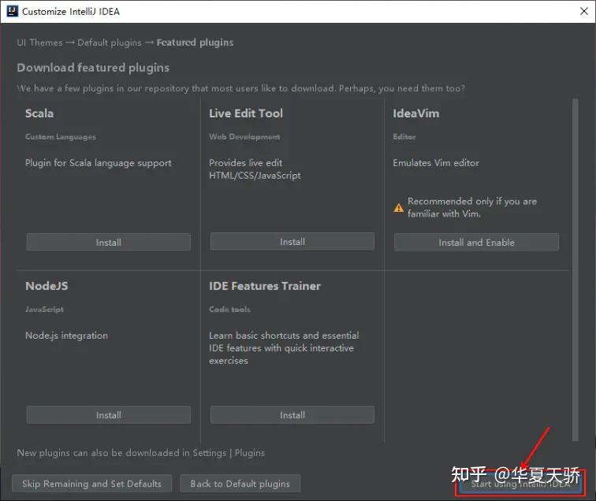The width and height of the screenshot is (596, 501).
Task: Click the Live Edit Tool heading
Action: point(245,113)
